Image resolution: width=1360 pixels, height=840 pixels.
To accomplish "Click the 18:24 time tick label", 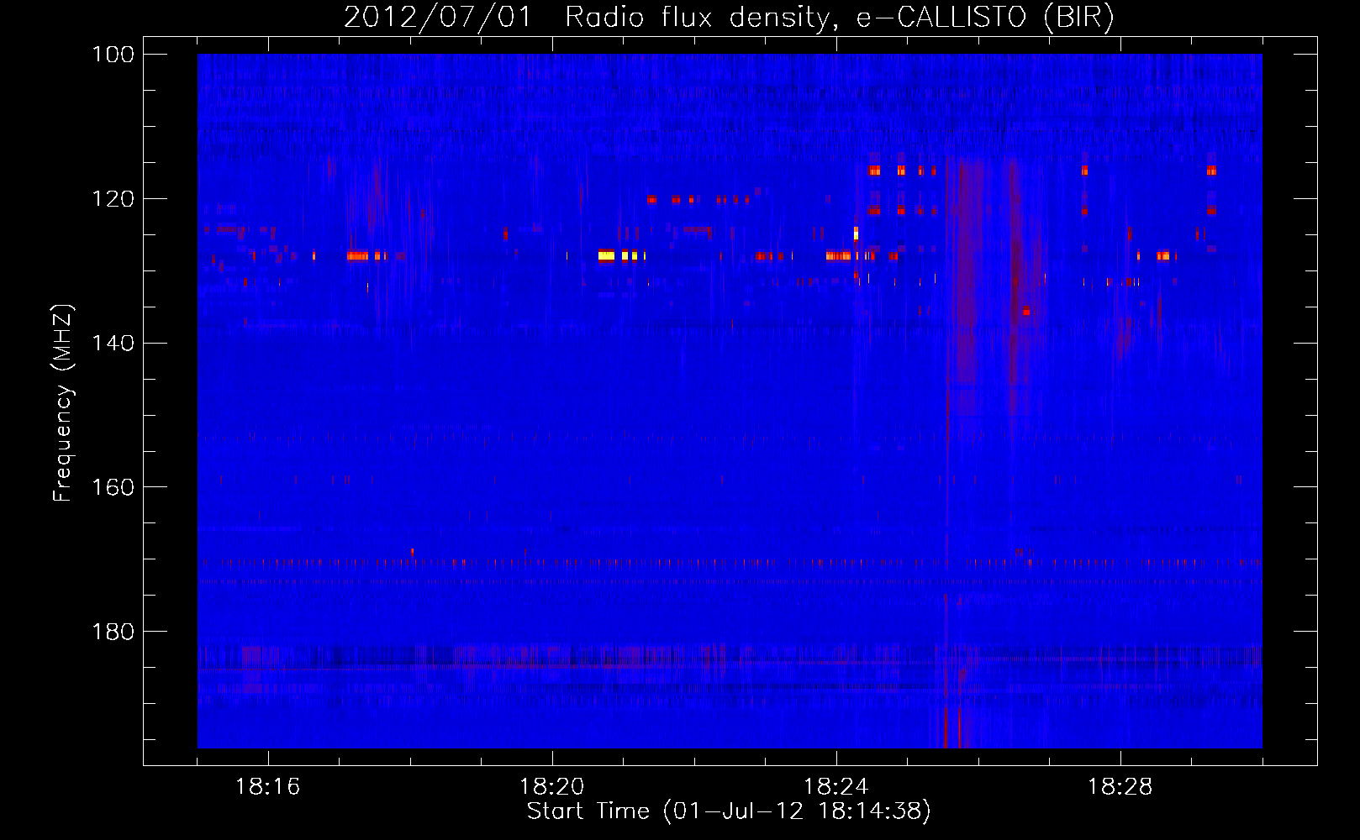I will (x=836, y=787).
